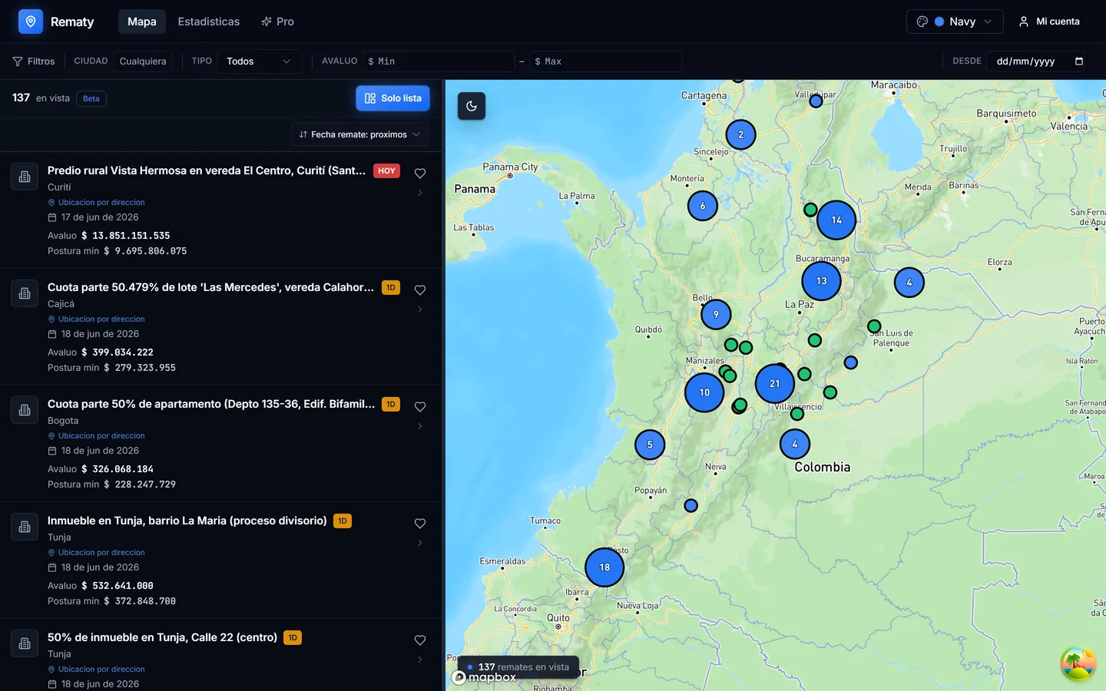Click the map cluster of 9
1106x691 pixels.
tap(716, 314)
